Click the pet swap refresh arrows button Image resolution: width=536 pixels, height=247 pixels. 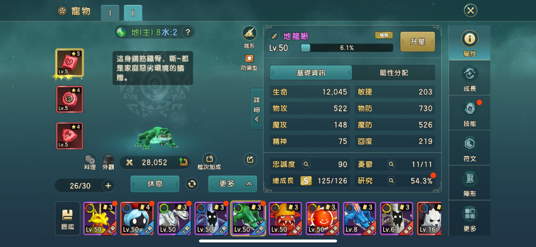click(192, 184)
